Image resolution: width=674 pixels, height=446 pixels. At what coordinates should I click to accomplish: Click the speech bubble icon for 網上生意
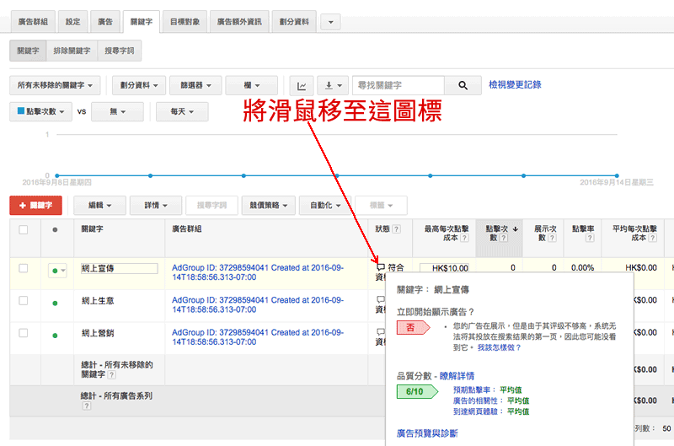(381, 299)
